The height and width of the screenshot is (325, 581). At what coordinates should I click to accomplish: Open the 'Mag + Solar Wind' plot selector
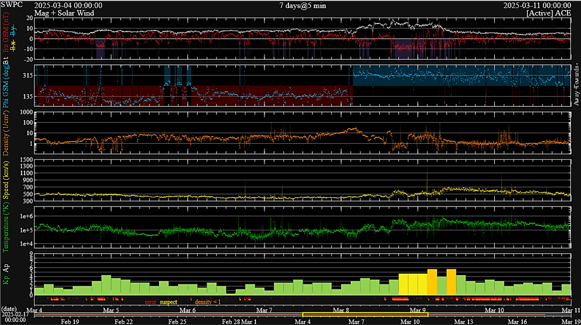pos(64,13)
